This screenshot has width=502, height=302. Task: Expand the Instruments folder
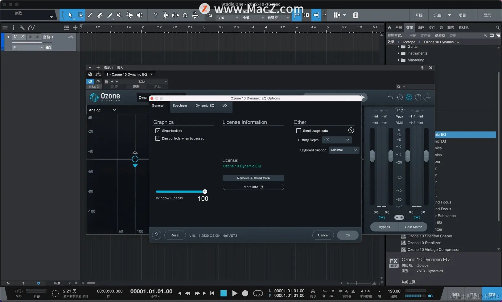point(398,53)
